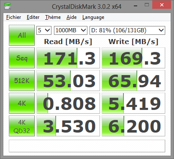Select the 4K read result 0.808
Viewport: 174px width, 159px height.
68,103
